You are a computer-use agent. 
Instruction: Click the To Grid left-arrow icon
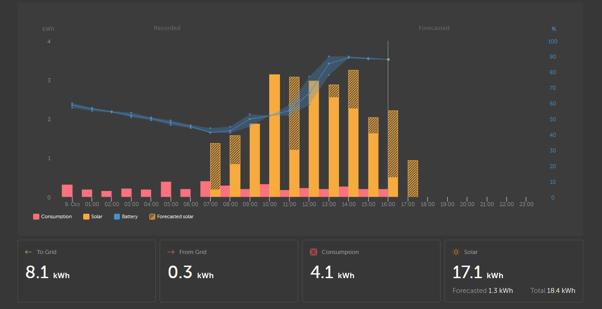(x=29, y=252)
